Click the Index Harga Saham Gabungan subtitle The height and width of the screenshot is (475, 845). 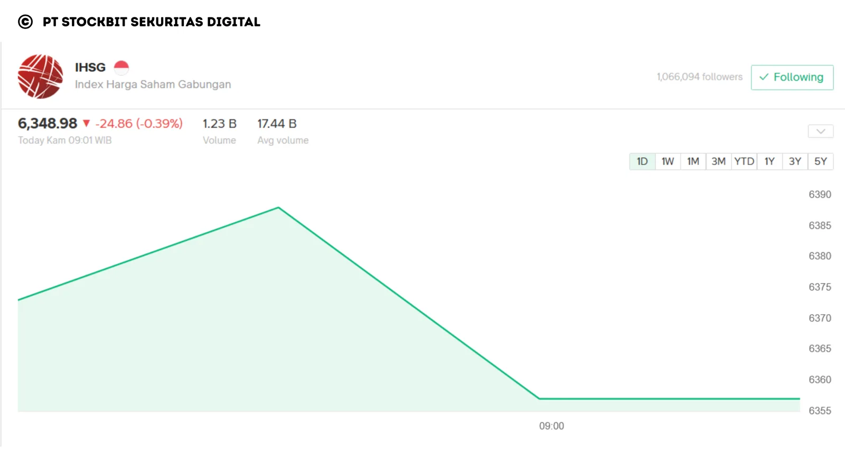tap(153, 84)
